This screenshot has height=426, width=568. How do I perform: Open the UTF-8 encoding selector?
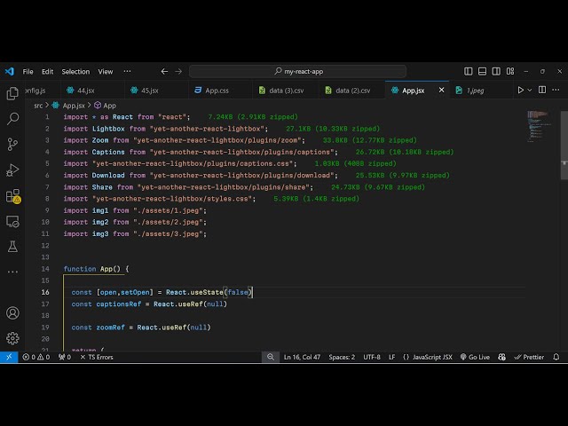tap(372, 357)
